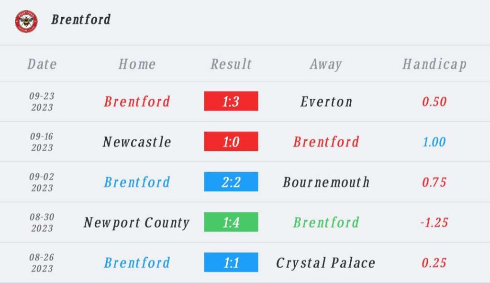490x283 pixels.
Task: Select the Home column header
Action: 137,64
